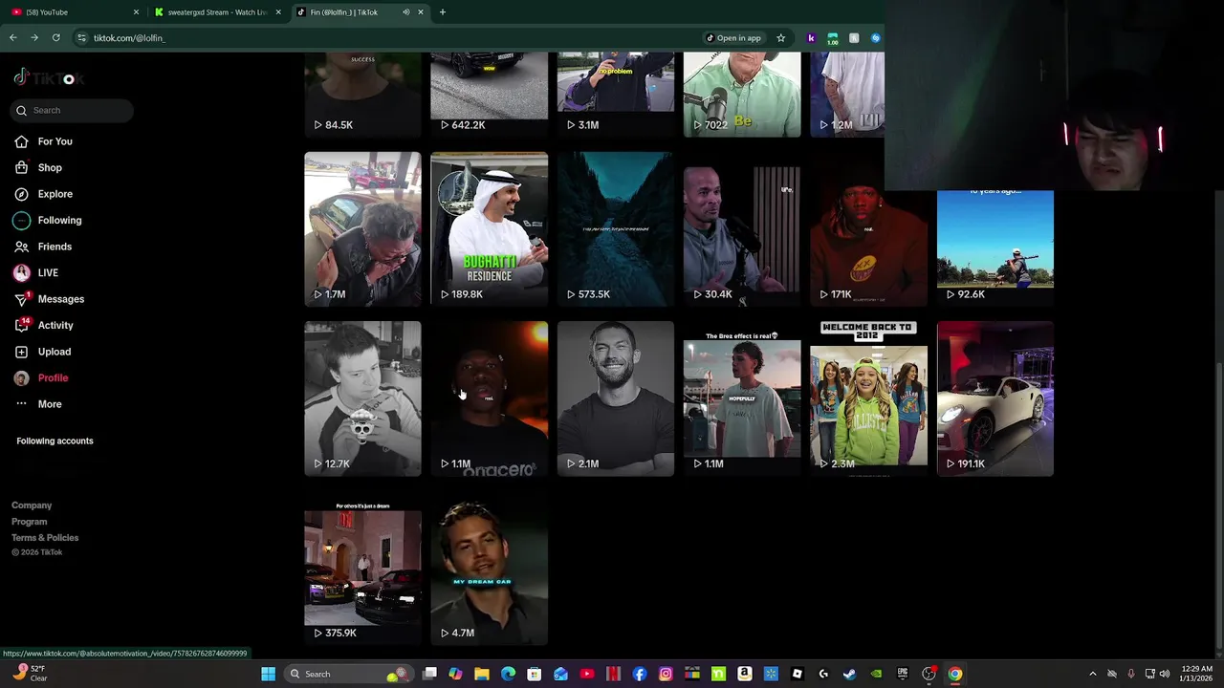Viewport: 1224px width, 688px height.
Task: Open the video with 191.1K views
Action: [x=995, y=398]
